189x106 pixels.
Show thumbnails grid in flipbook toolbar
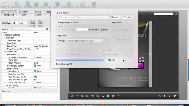[x=87, y=96]
